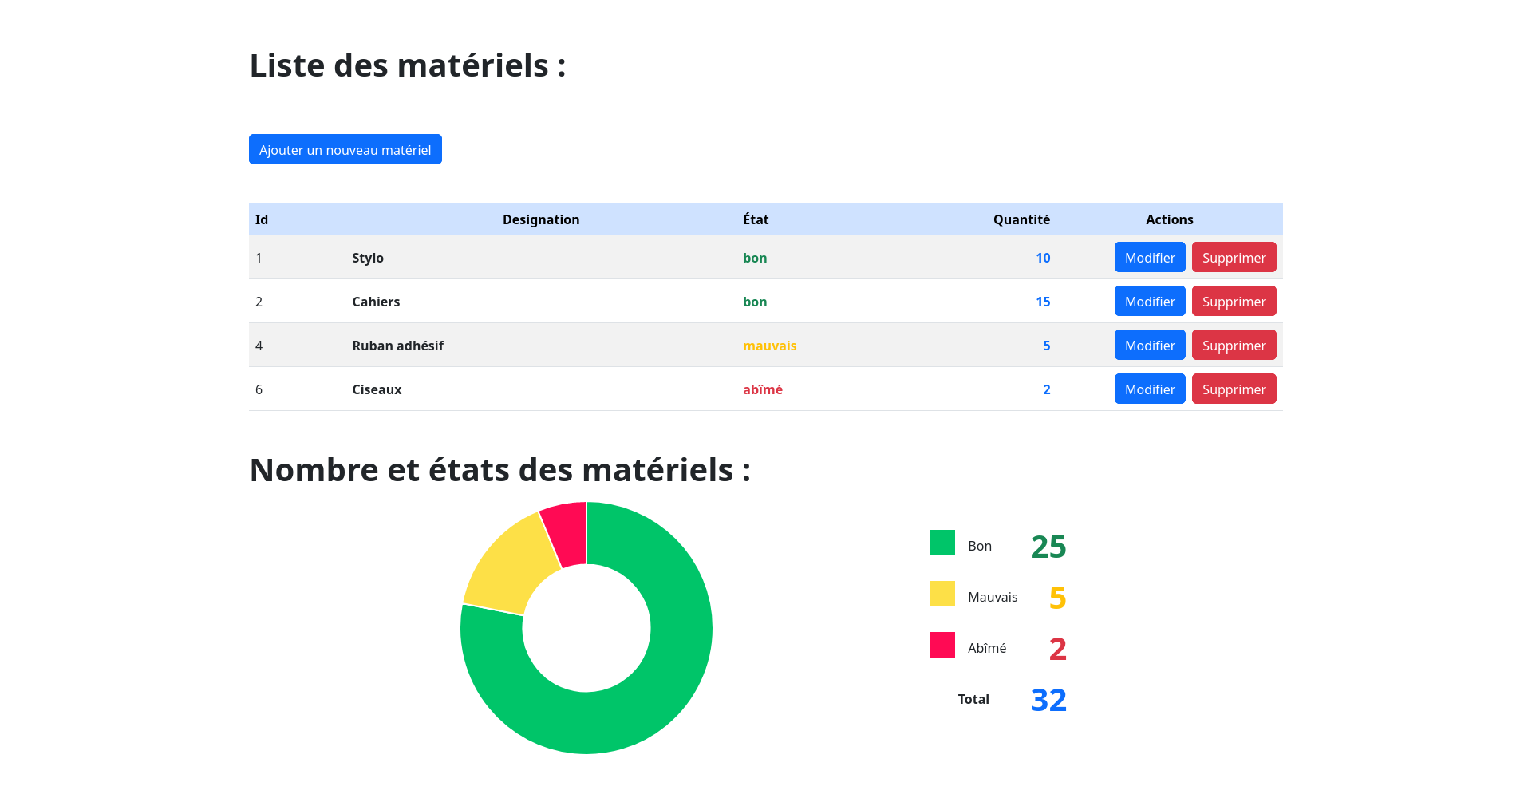Select the quantity 15 link for Cahiers
This screenshot has width=1532, height=794.
coord(1044,301)
